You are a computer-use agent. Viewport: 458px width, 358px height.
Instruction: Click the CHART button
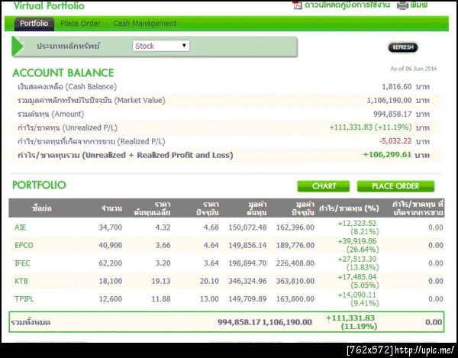[x=324, y=186]
